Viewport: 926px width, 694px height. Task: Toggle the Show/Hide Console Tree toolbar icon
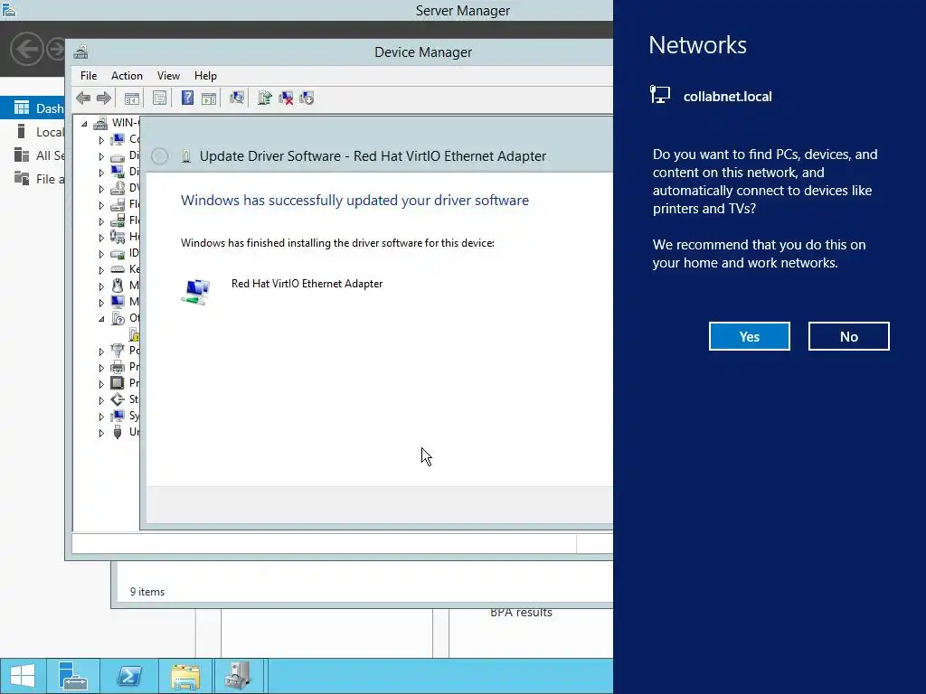132,98
